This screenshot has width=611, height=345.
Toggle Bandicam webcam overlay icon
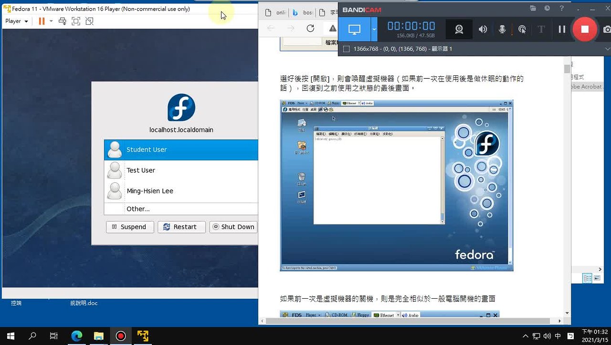coord(459,30)
